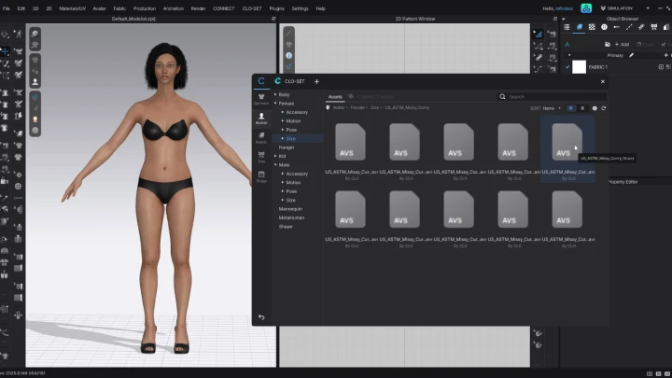Click the teal user account icon

(586, 8)
